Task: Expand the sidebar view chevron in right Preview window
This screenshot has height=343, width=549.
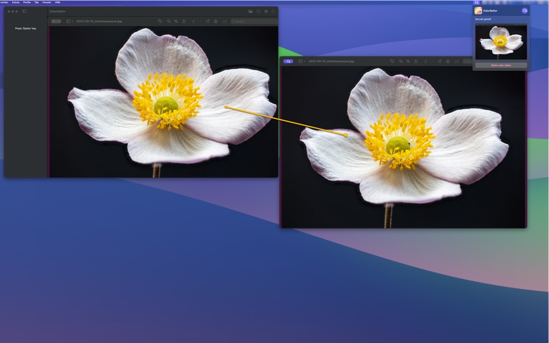Action: (305, 61)
